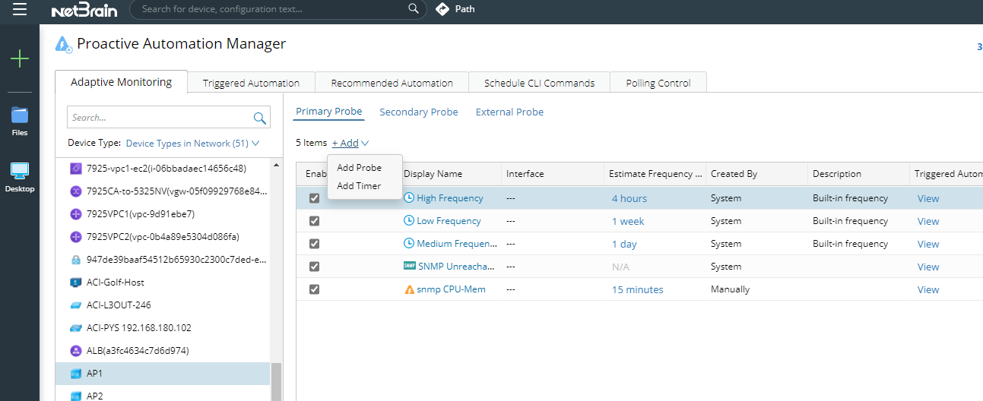983x401 pixels.
Task: Disable the snmp CPU-Mem probe checkbox
Action: 315,289
